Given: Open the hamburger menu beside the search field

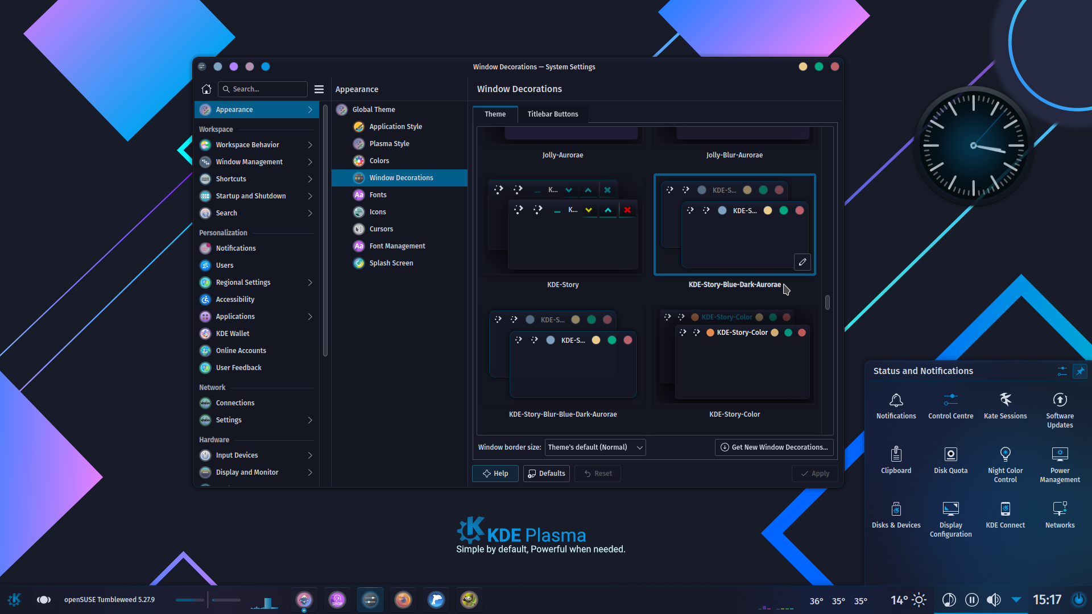Looking at the screenshot, I should (x=319, y=89).
